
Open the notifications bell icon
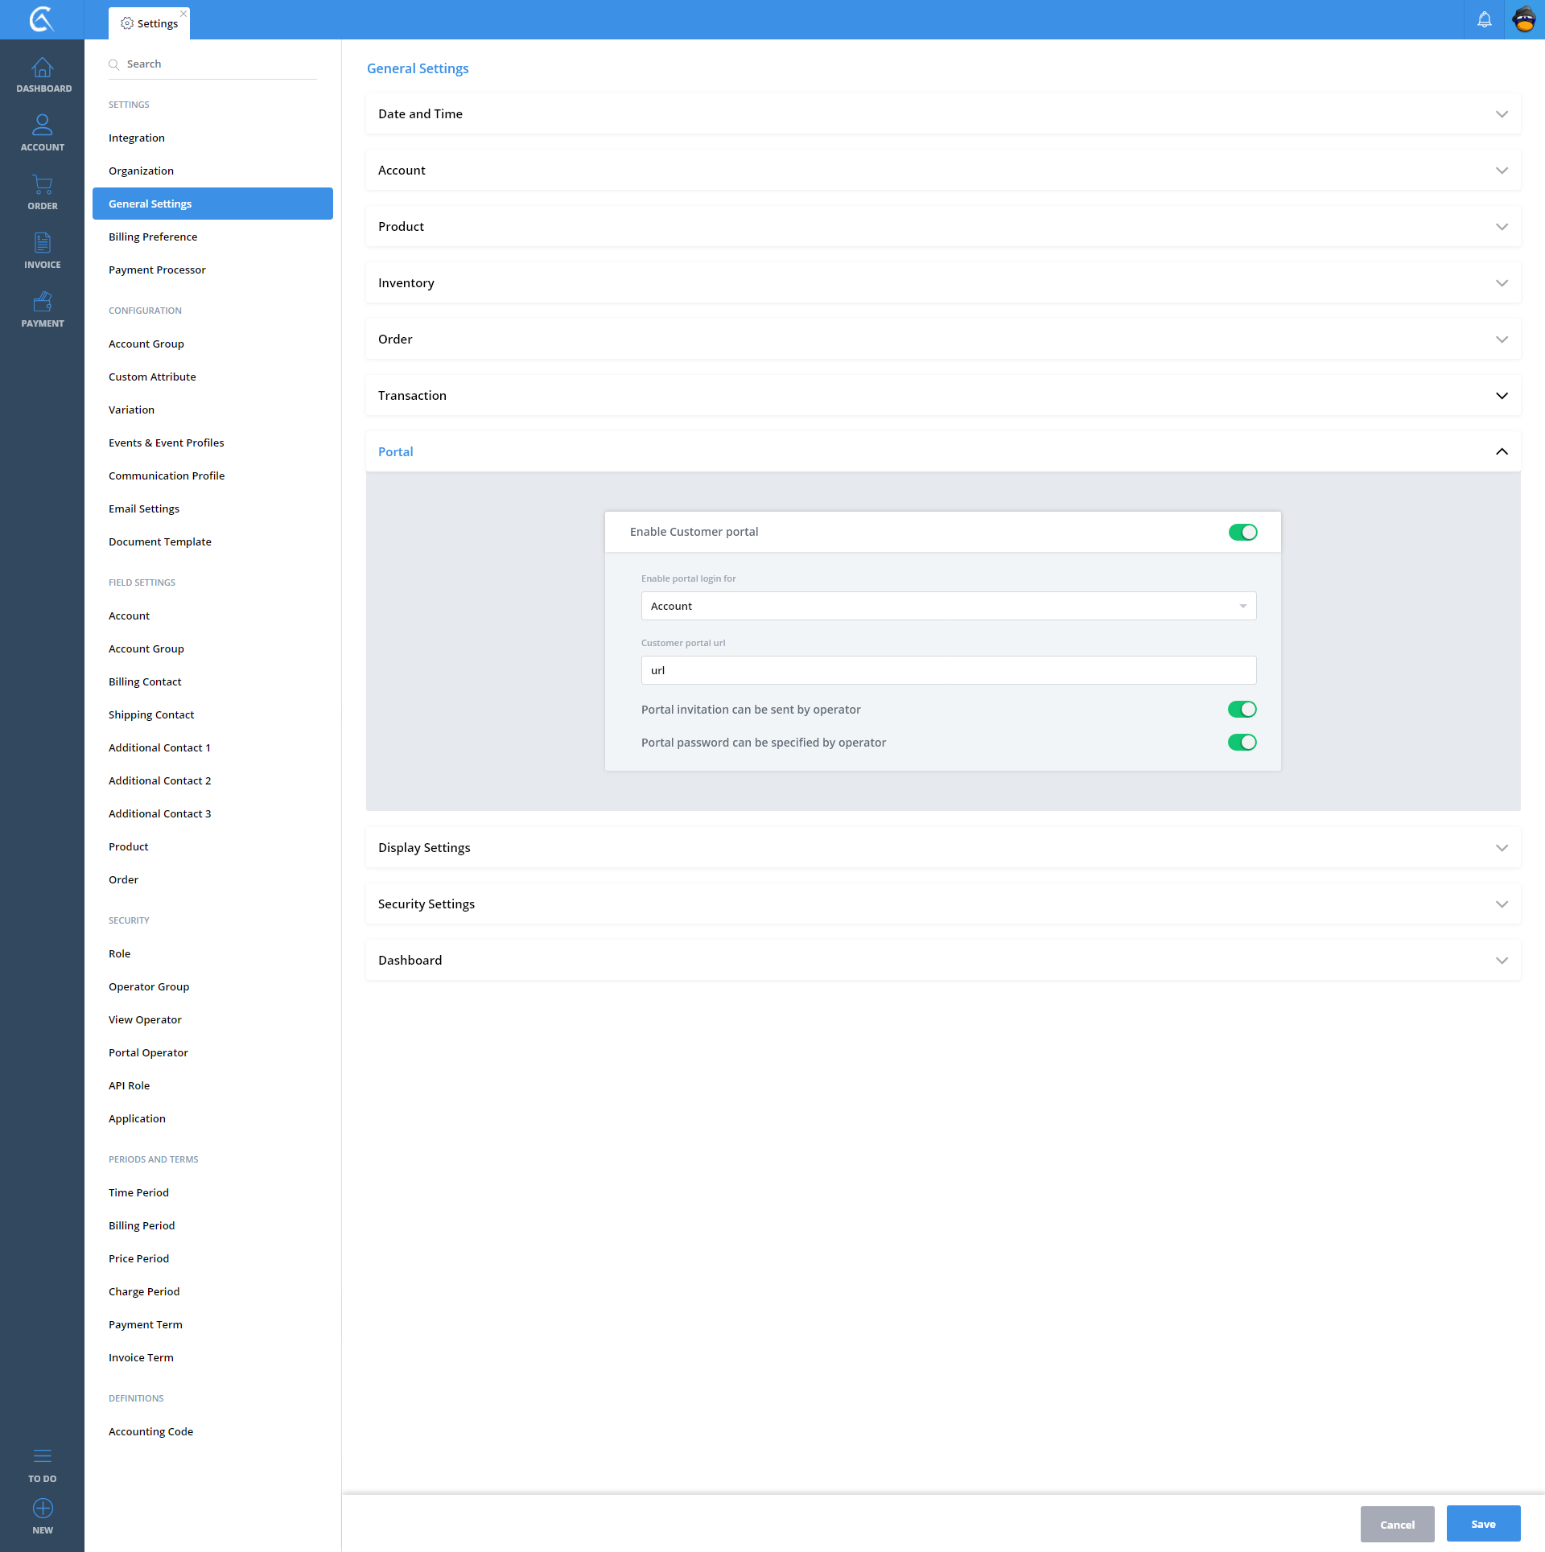(1484, 19)
